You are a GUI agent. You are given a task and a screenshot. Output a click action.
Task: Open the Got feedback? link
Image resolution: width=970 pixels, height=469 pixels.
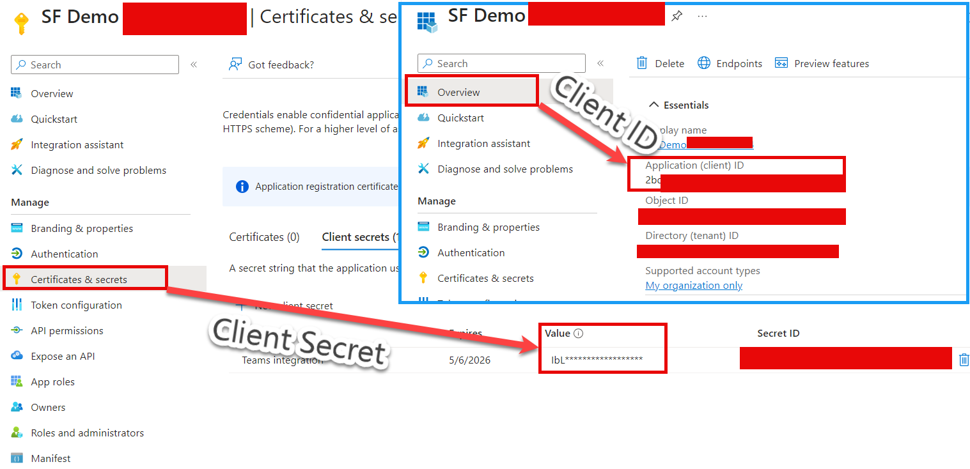(x=272, y=65)
